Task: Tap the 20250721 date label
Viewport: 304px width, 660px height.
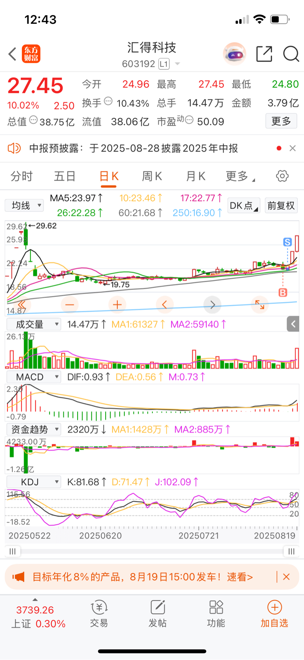Action: (x=199, y=535)
